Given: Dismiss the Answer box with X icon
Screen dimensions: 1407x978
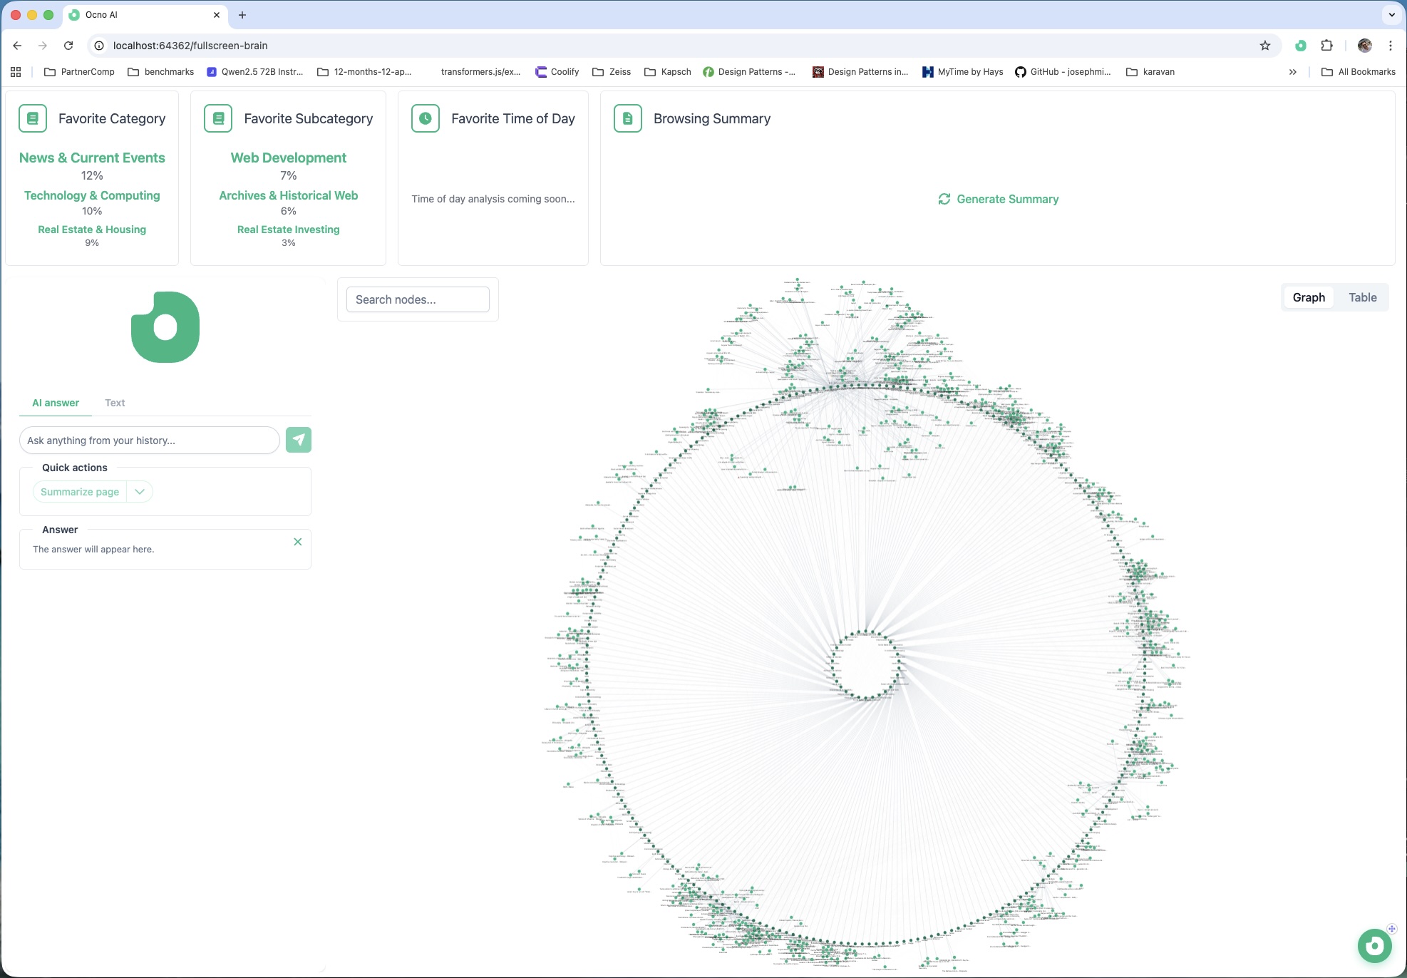Looking at the screenshot, I should [298, 542].
